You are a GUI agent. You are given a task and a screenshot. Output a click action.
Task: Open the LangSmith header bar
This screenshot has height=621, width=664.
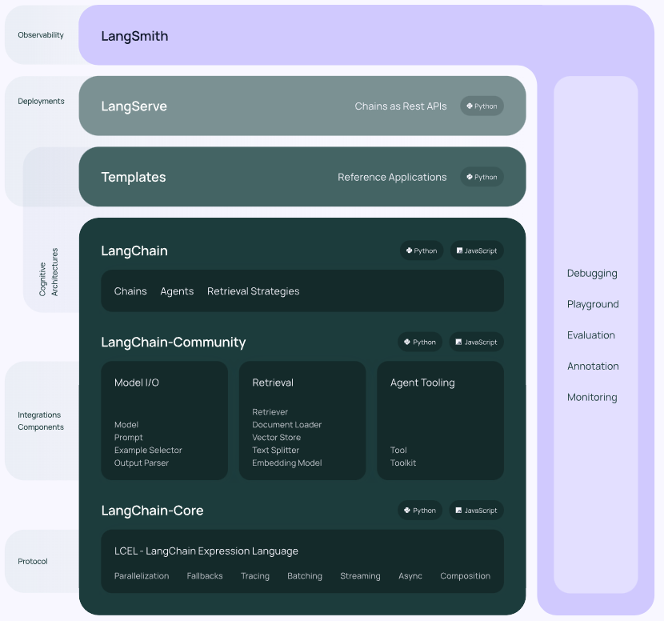tap(134, 36)
